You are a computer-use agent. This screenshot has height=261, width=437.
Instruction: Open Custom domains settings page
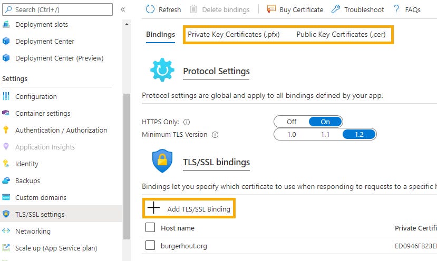click(34, 197)
